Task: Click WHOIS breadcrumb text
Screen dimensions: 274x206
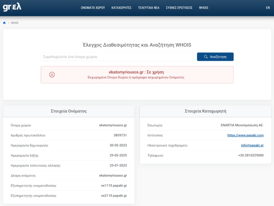Action: [15, 23]
